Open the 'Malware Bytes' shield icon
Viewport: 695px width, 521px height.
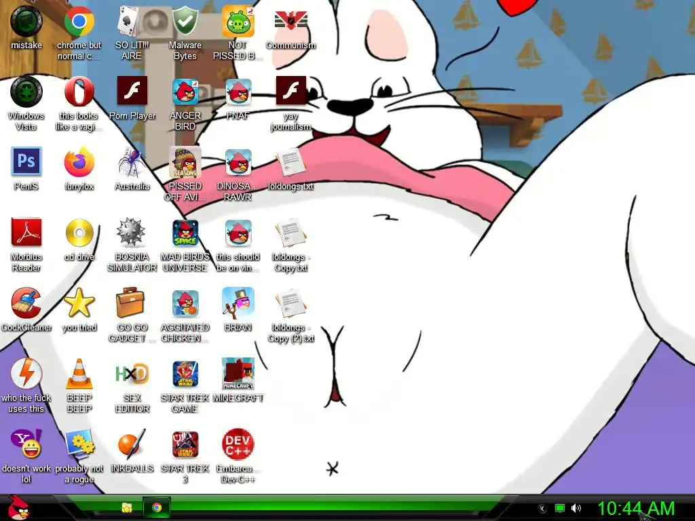185,21
